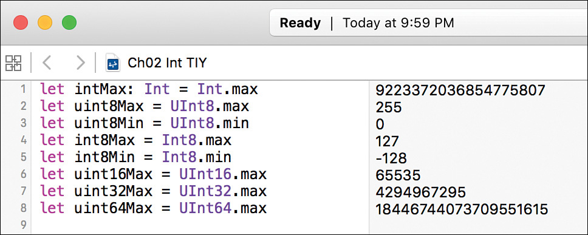
Task: Select the result 9223372036854775807
Action: pyautogui.click(x=460, y=90)
